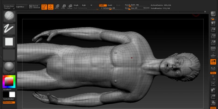
Task: Activate the Rotate transform tool
Action: pyautogui.click(x=70, y=7)
